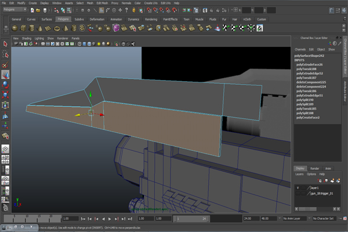Click frame 10 on the time slider

(27, 218)
